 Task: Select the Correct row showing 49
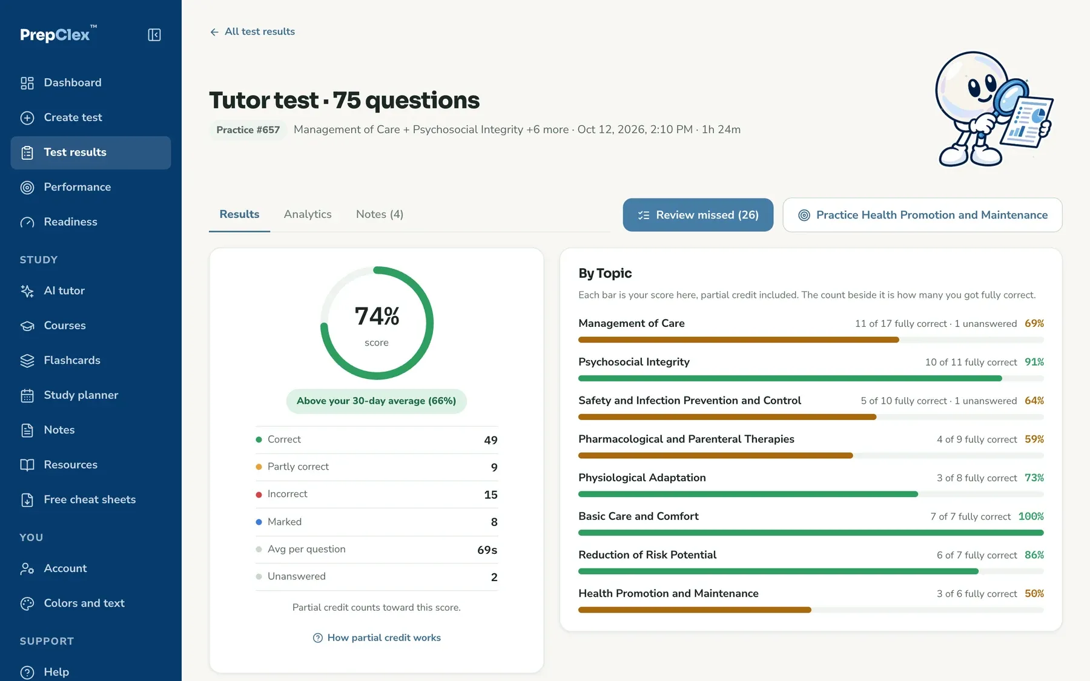coord(377,440)
